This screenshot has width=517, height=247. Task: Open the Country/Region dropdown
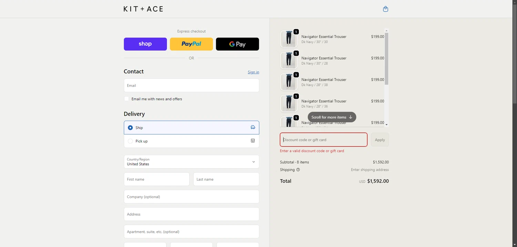[x=191, y=162]
